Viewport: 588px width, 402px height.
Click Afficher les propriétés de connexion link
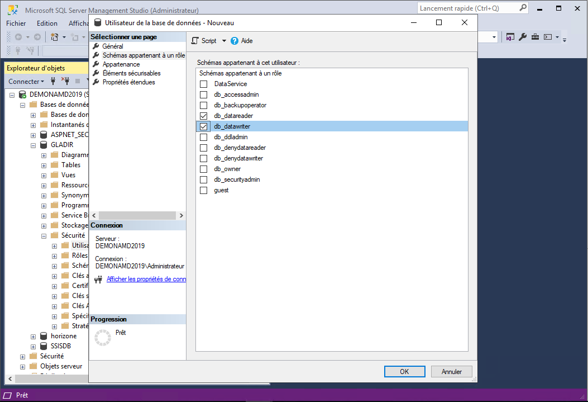[x=146, y=279]
